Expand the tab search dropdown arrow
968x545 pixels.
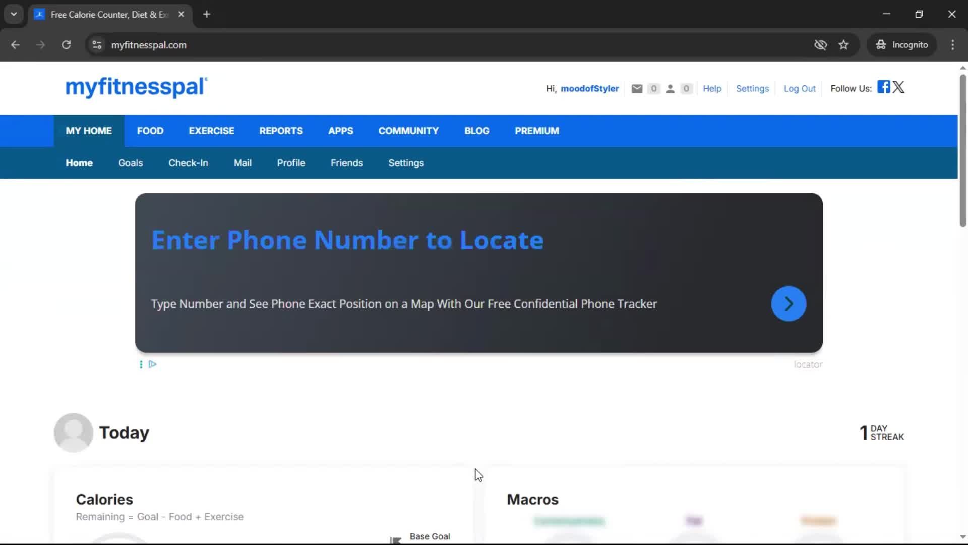(x=14, y=15)
